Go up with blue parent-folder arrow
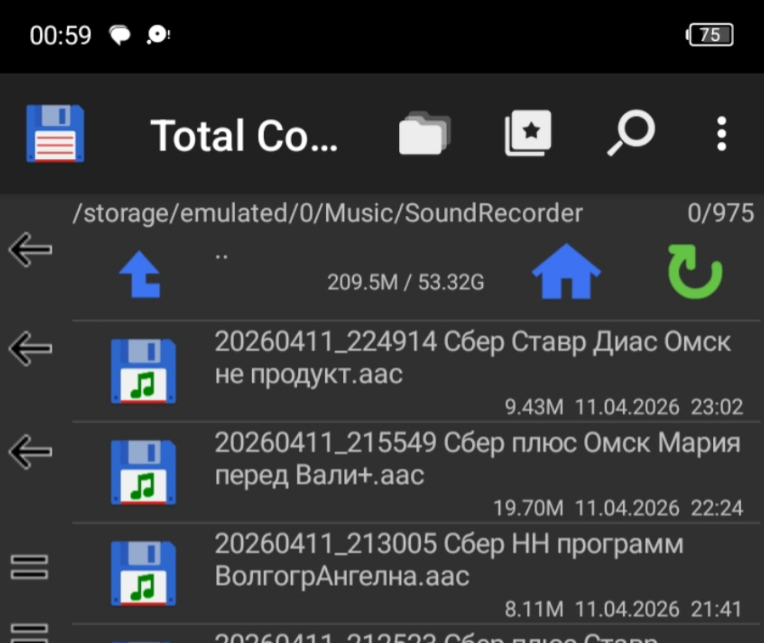 point(140,275)
